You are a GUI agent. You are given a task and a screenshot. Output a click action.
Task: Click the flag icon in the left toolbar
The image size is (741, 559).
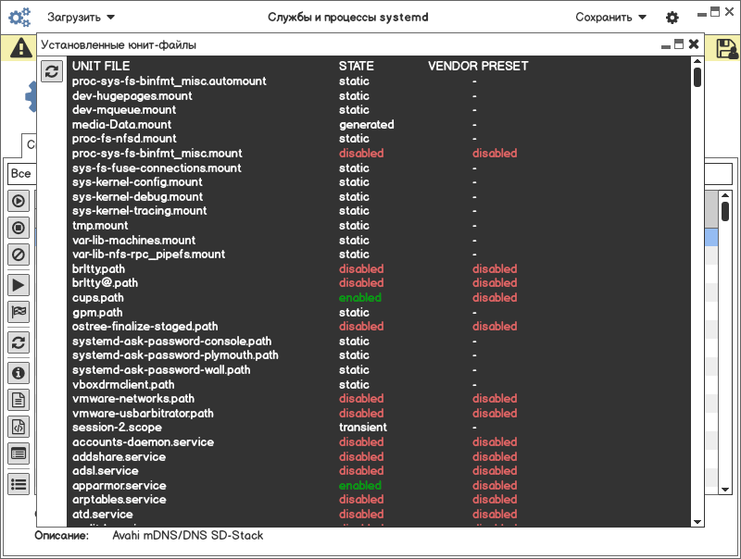pyautogui.click(x=19, y=312)
